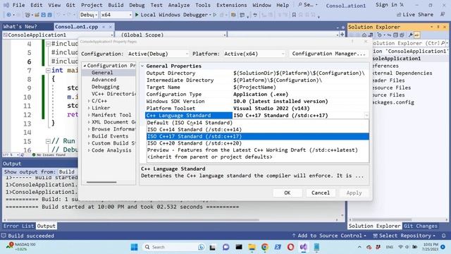Open the ConsoleApplication1 project scope dropdown
This screenshot has height=254, width=451.
(58, 35)
